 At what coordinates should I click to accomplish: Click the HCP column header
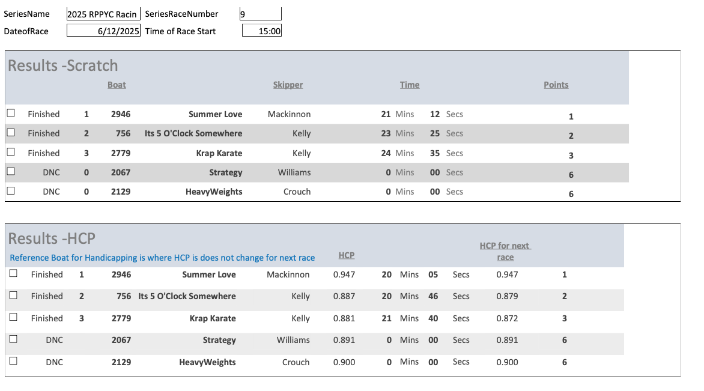point(347,255)
